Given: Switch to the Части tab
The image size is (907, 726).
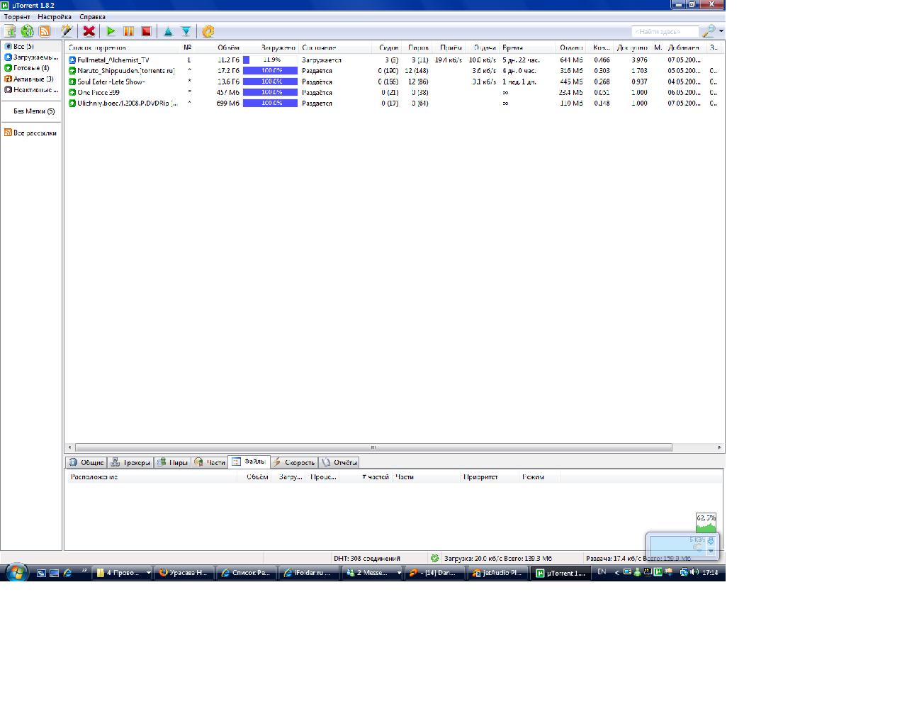Looking at the screenshot, I should tap(209, 462).
